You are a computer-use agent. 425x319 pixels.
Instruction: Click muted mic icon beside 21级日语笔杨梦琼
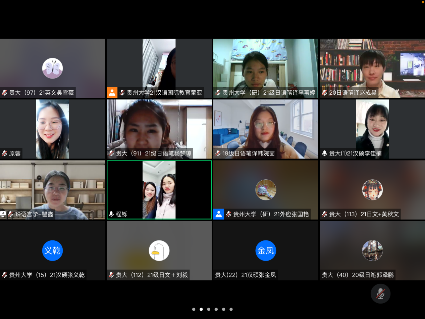tap(111, 153)
